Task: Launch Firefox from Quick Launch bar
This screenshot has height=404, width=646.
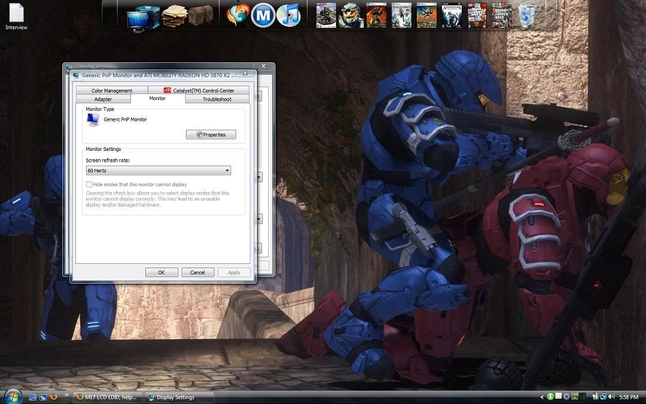Action: tap(53, 397)
